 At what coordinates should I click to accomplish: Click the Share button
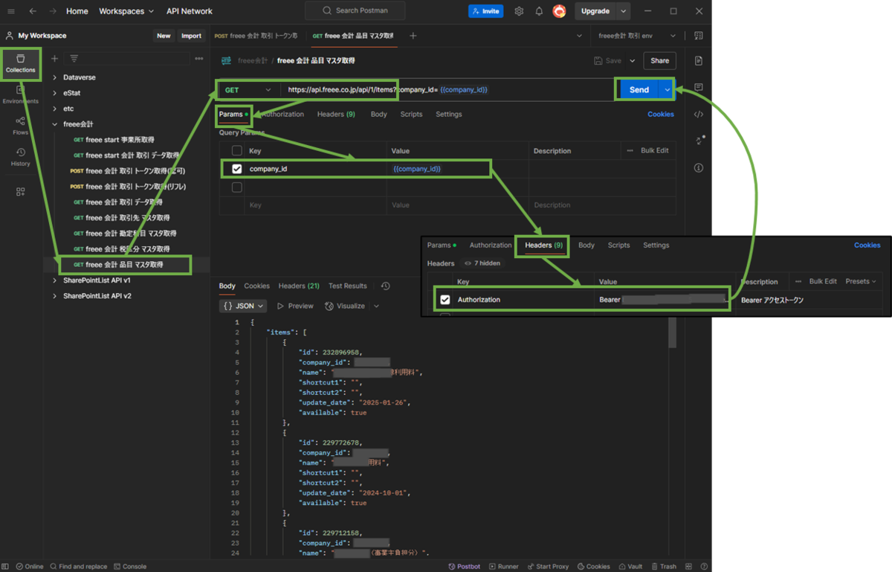coord(660,61)
